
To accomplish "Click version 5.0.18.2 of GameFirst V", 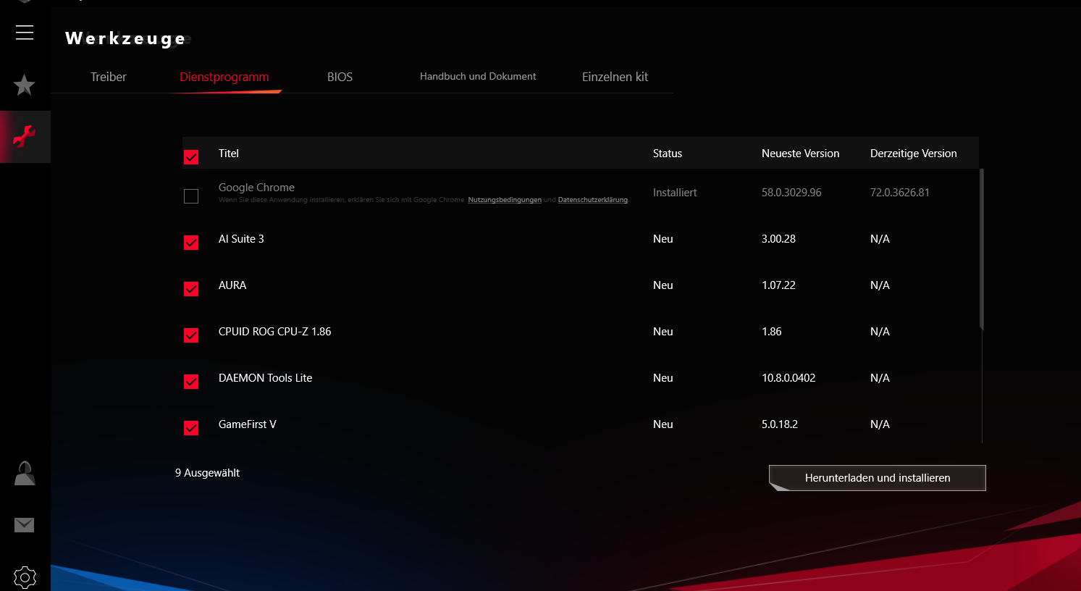I will pos(780,424).
